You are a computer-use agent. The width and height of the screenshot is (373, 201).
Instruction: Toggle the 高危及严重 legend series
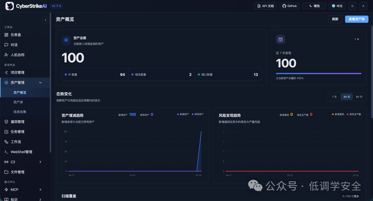point(354,114)
